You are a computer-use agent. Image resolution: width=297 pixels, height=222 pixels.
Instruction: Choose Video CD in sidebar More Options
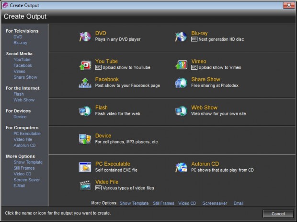point(22,174)
